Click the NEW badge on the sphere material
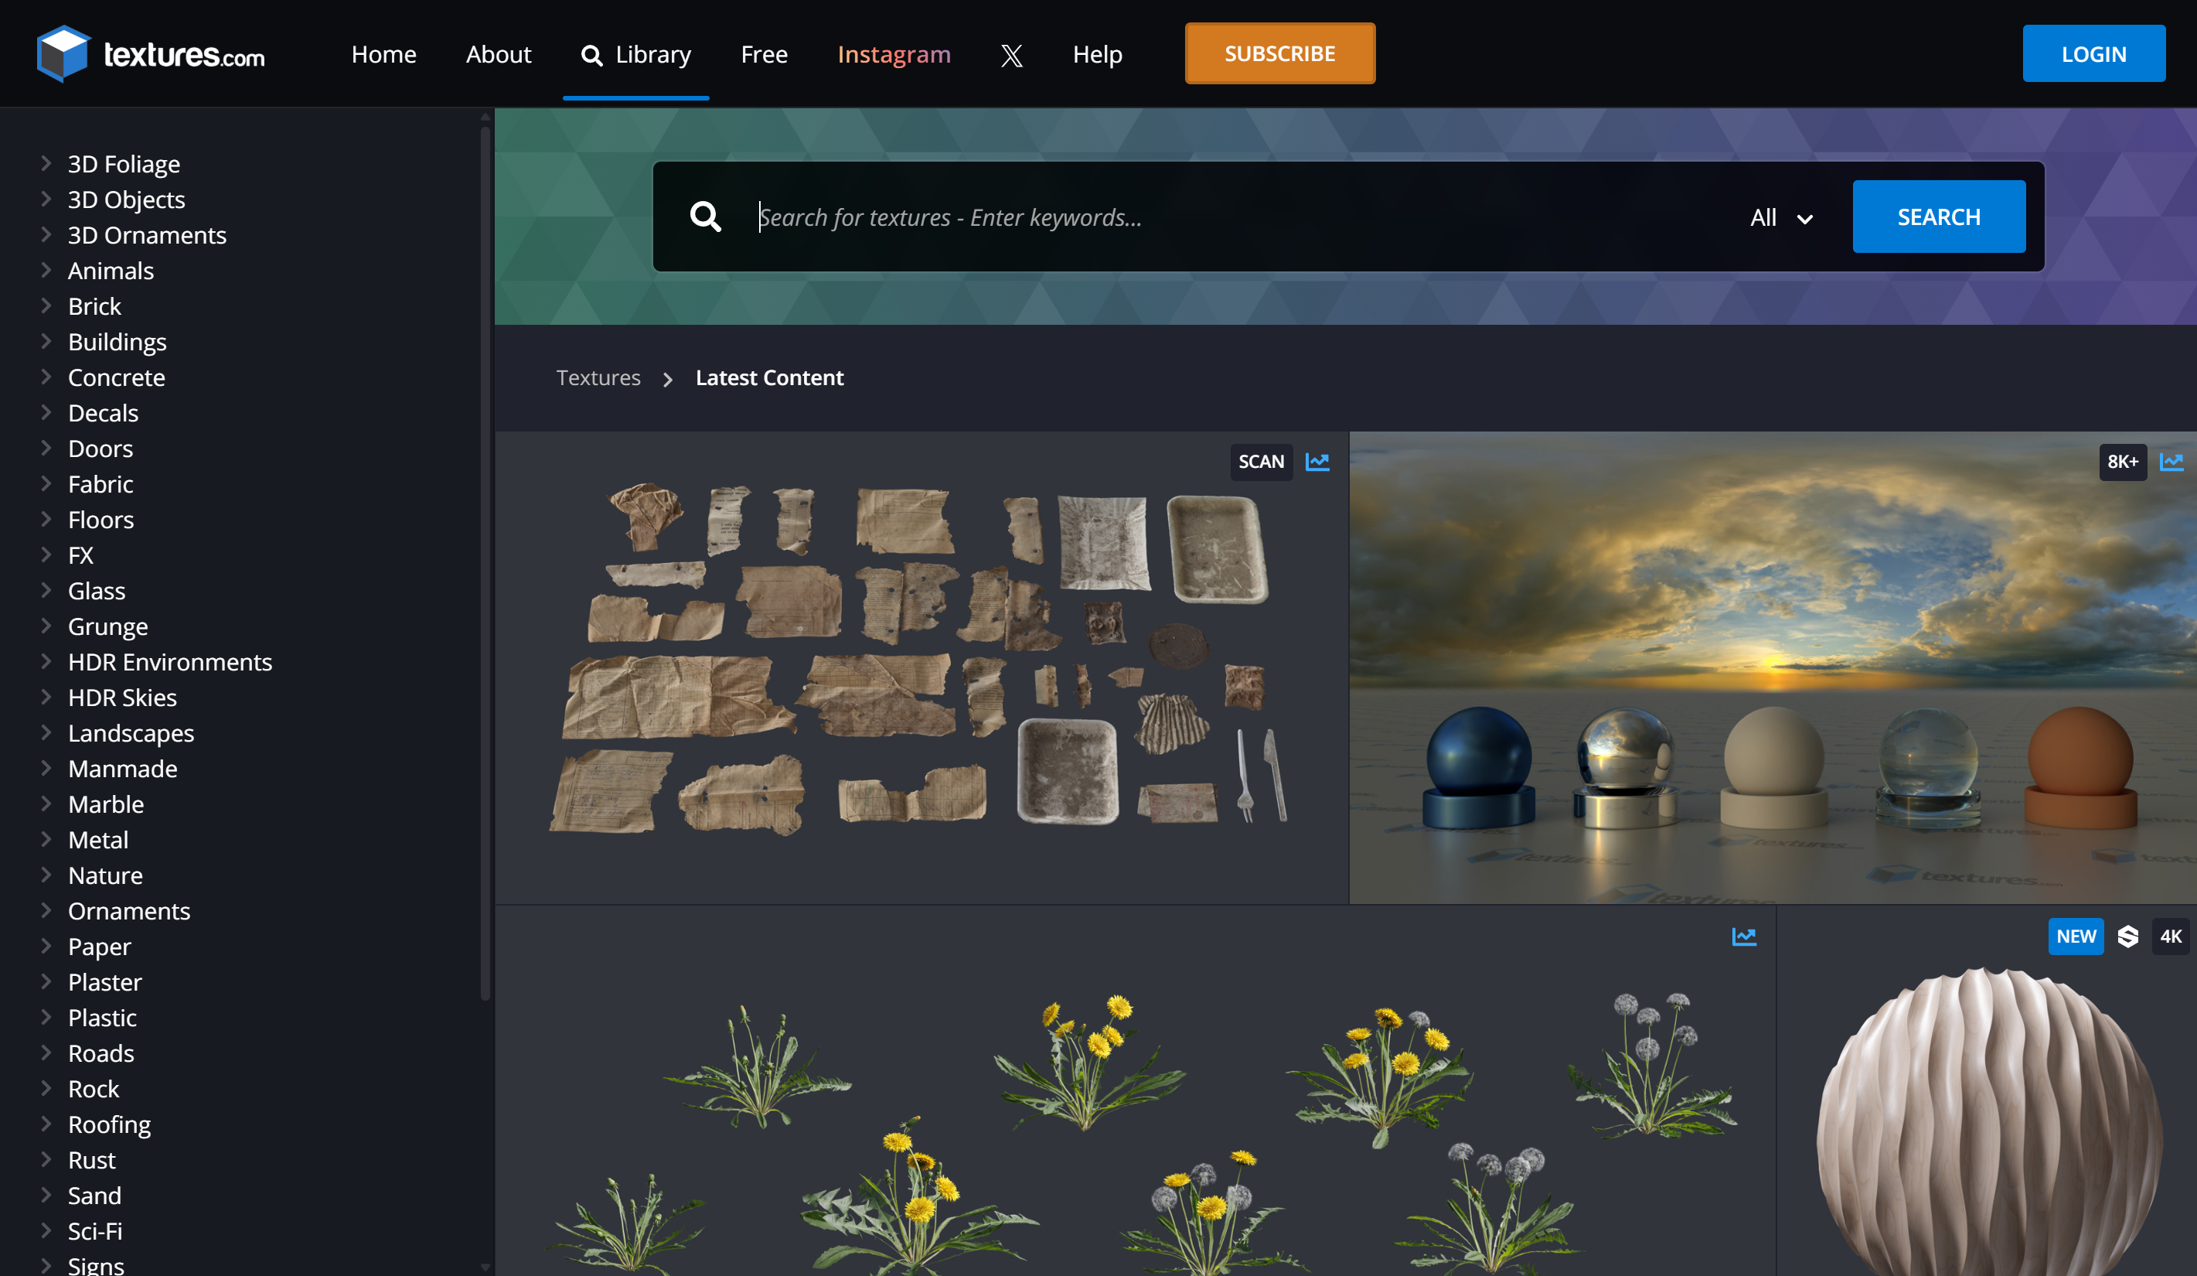The width and height of the screenshot is (2197, 1276). (2076, 936)
